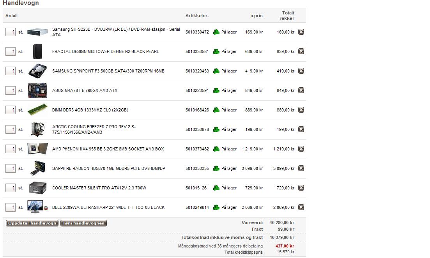The height and width of the screenshot is (258, 430).
Task: Click the stock icon for DIMM DDR3 4GB
Action: [216, 110]
